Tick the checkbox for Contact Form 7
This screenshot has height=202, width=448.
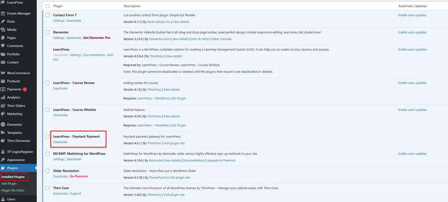[x=47, y=15]
